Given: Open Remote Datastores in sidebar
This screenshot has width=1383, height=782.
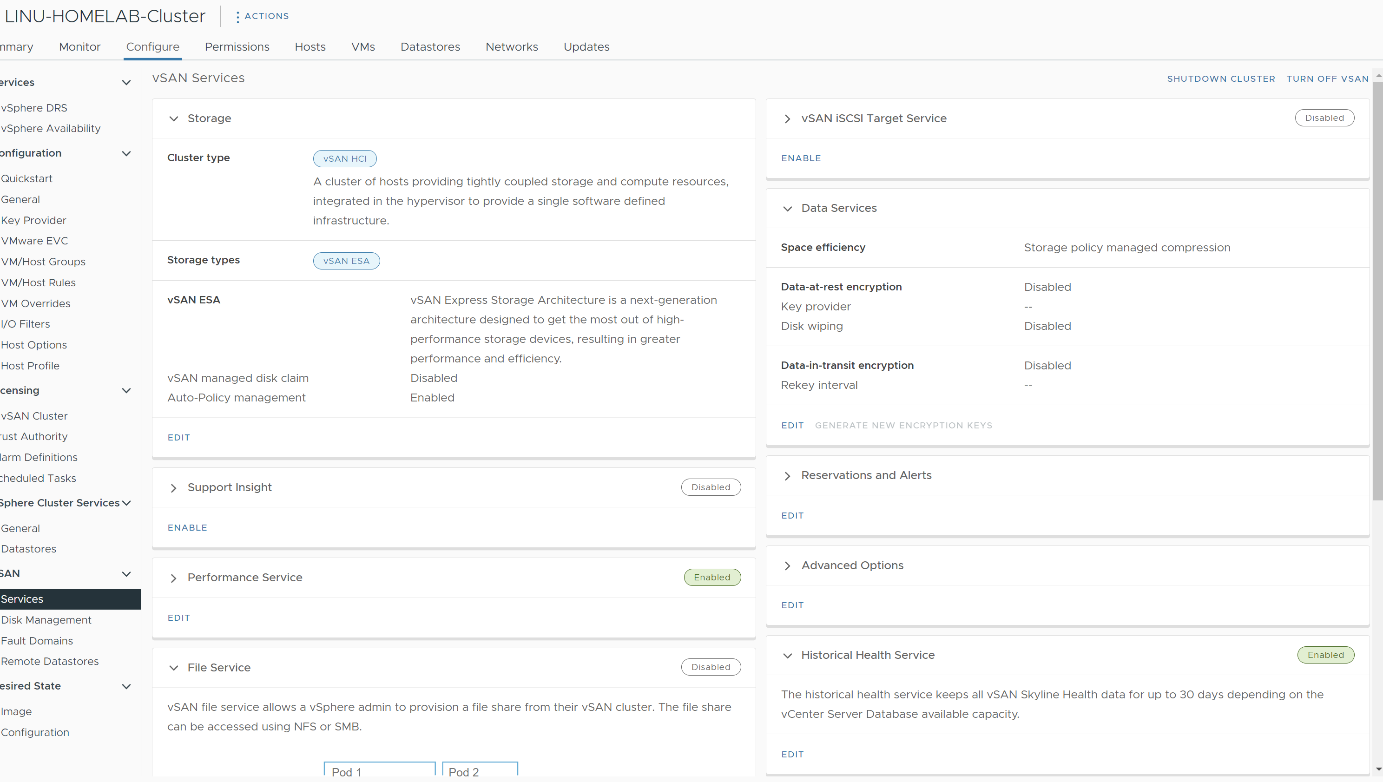Looking at the screenshot, I should pos(49,661).
